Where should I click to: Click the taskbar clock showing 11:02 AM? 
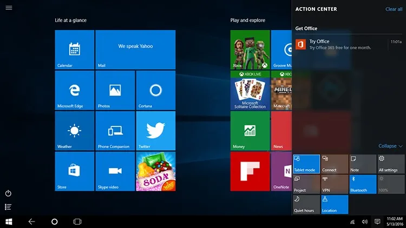[x=395, y=222]
